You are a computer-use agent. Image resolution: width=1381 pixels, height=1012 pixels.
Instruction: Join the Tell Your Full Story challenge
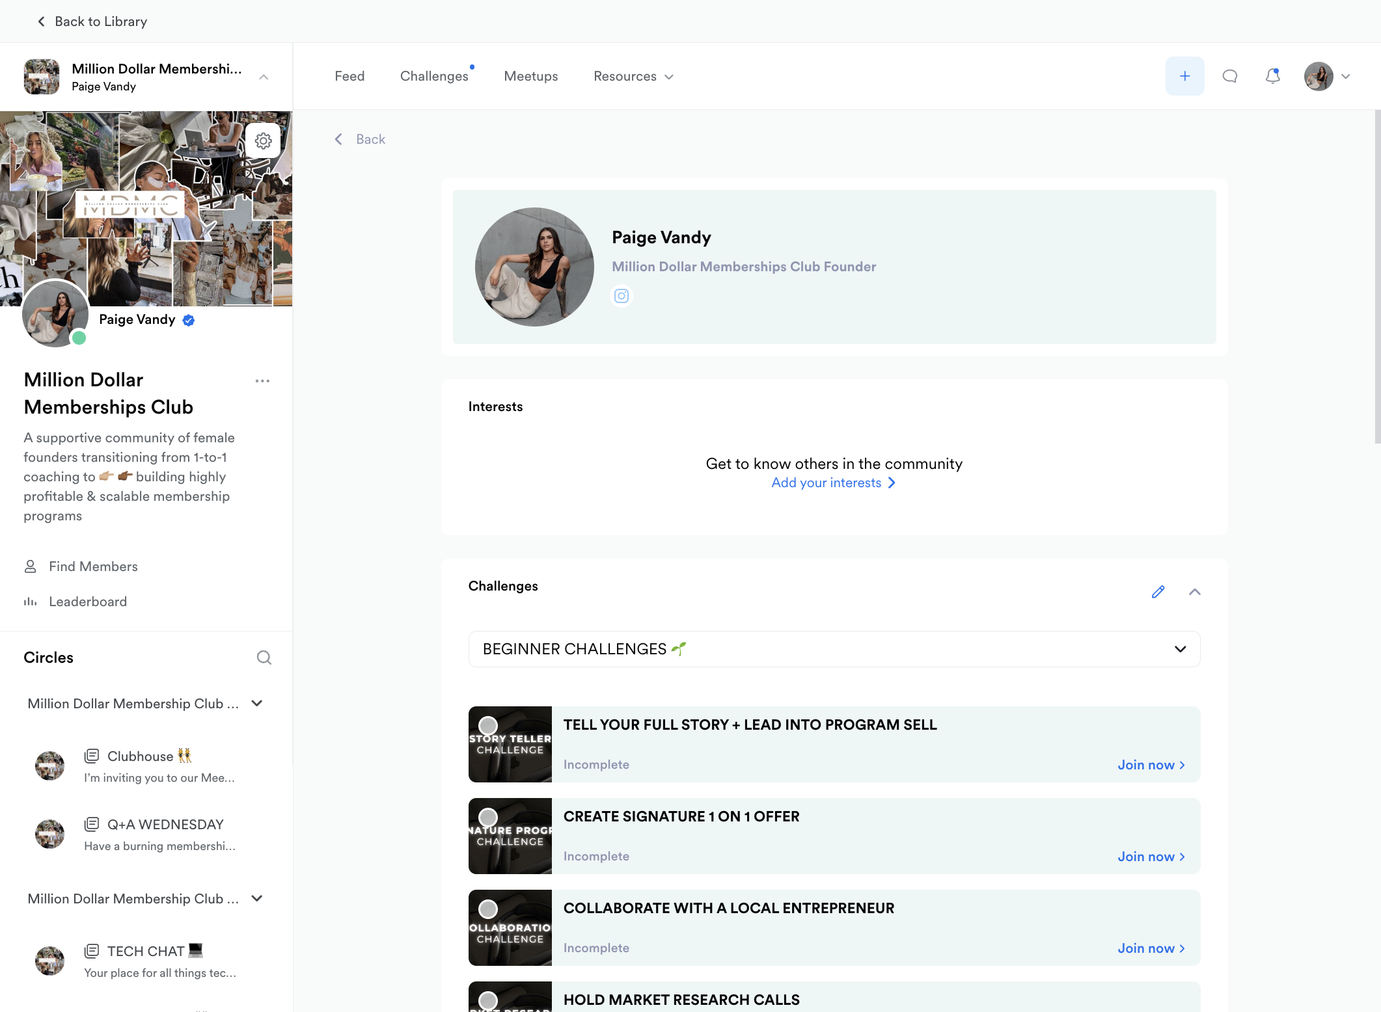(1151, 765)
